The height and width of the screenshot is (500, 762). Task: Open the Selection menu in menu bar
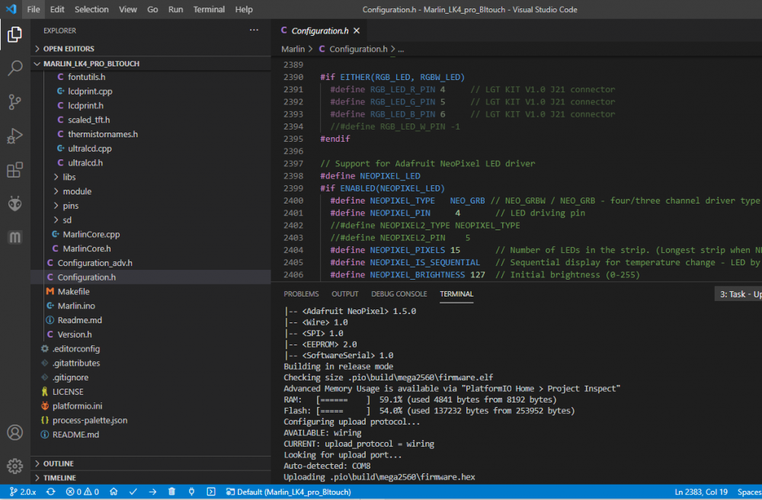coord(91,10)
